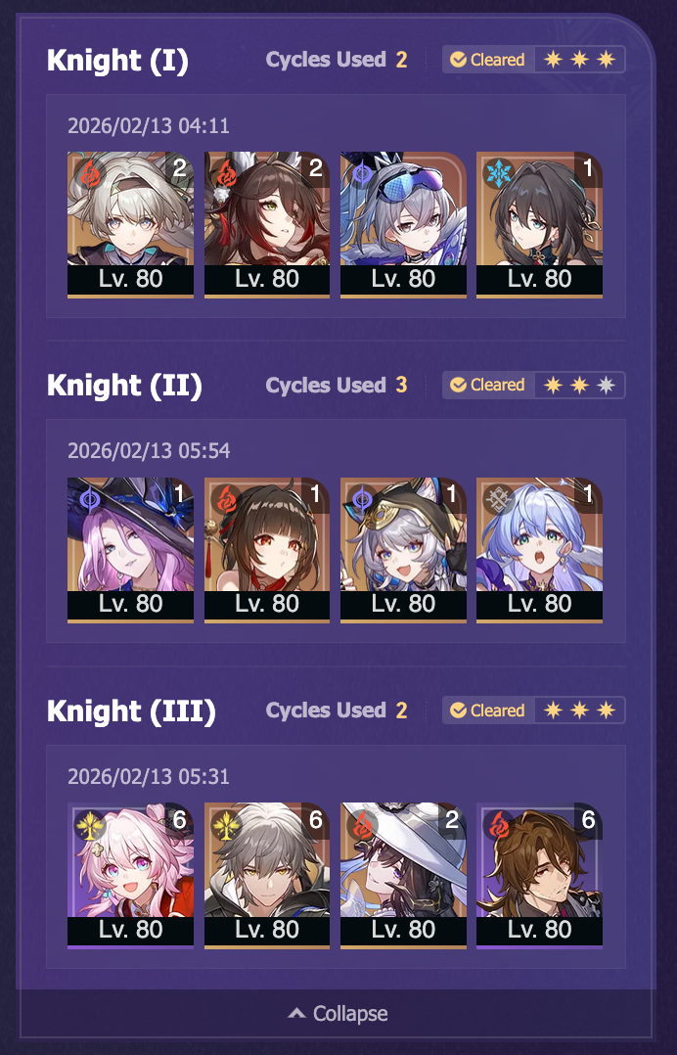This screenshot has width=677, height=1055.
Task: Select blue-haired singer portrait in Knight (II)
Action: 539,550
